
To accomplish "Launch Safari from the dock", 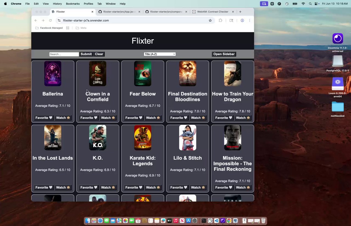I will 100,221.
